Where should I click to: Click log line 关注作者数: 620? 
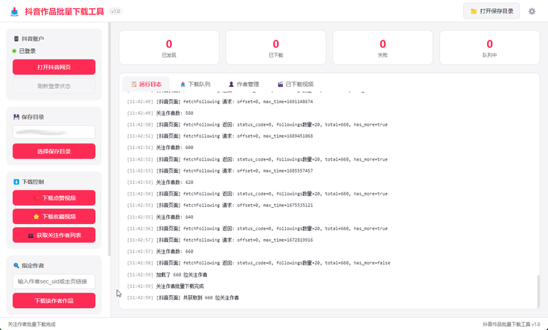[x=160, y=182]
